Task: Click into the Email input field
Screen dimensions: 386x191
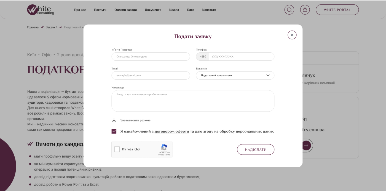Action: click(x=151, y=76)
